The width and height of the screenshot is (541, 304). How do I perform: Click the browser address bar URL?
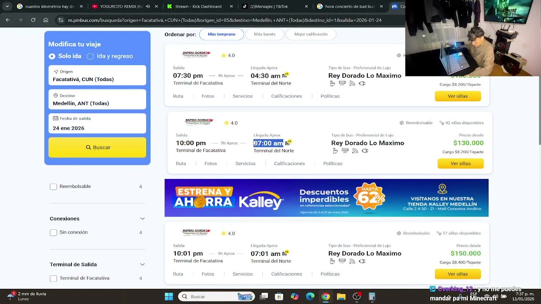click(225, 20)
